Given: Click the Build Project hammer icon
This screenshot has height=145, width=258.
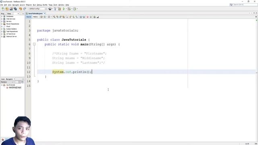Looking at the screenshot, I should click(x=55, y=9).
